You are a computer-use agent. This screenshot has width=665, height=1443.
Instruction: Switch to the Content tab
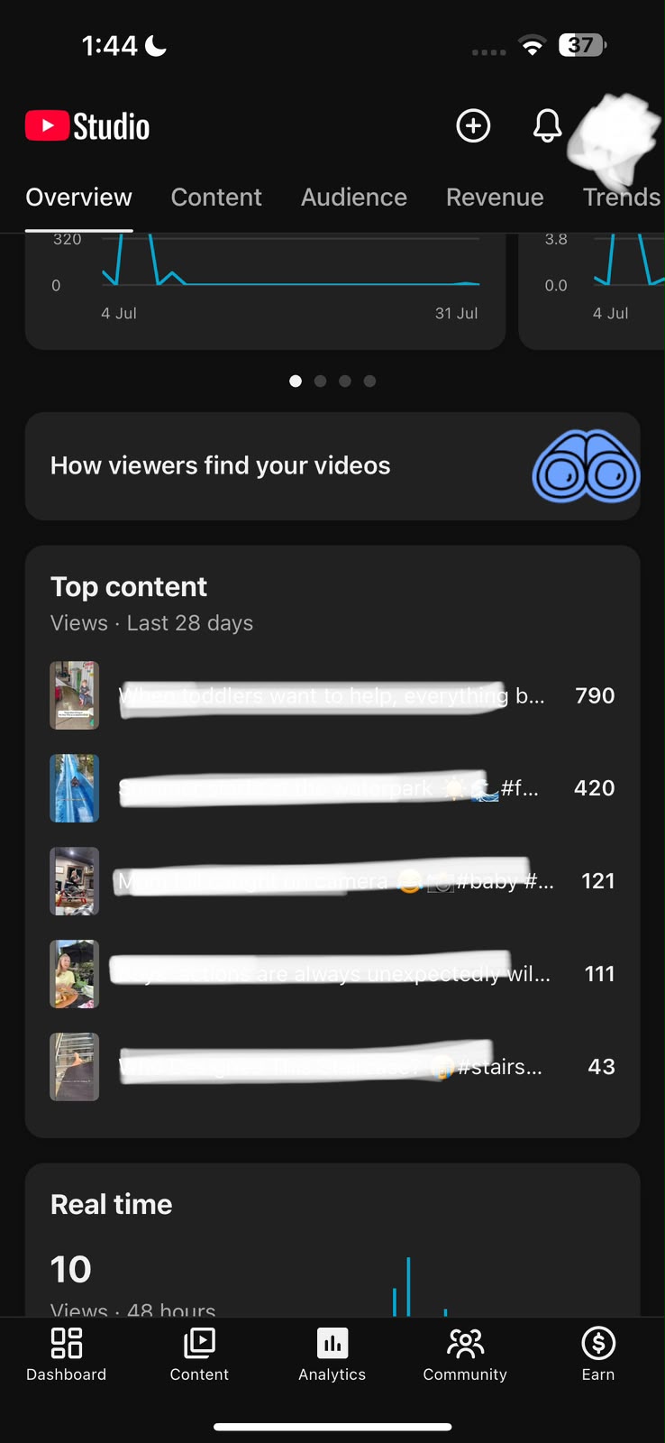[216, 198]
